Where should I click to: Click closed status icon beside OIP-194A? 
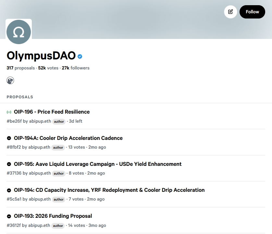pos(9,138)
